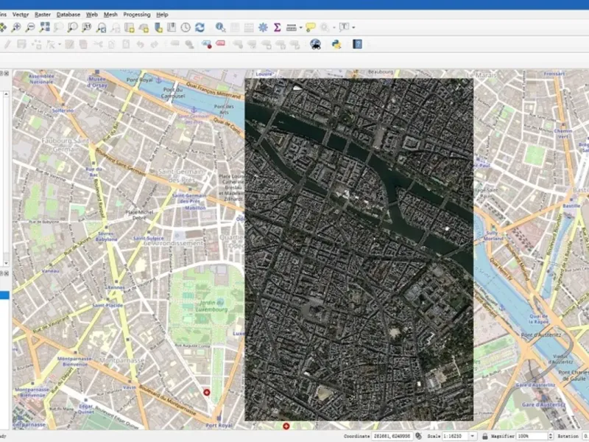Image resolution: width=589 pixels, height=442 pixels.
Task: Open the Mesh menu
Action: click(110, 15)
